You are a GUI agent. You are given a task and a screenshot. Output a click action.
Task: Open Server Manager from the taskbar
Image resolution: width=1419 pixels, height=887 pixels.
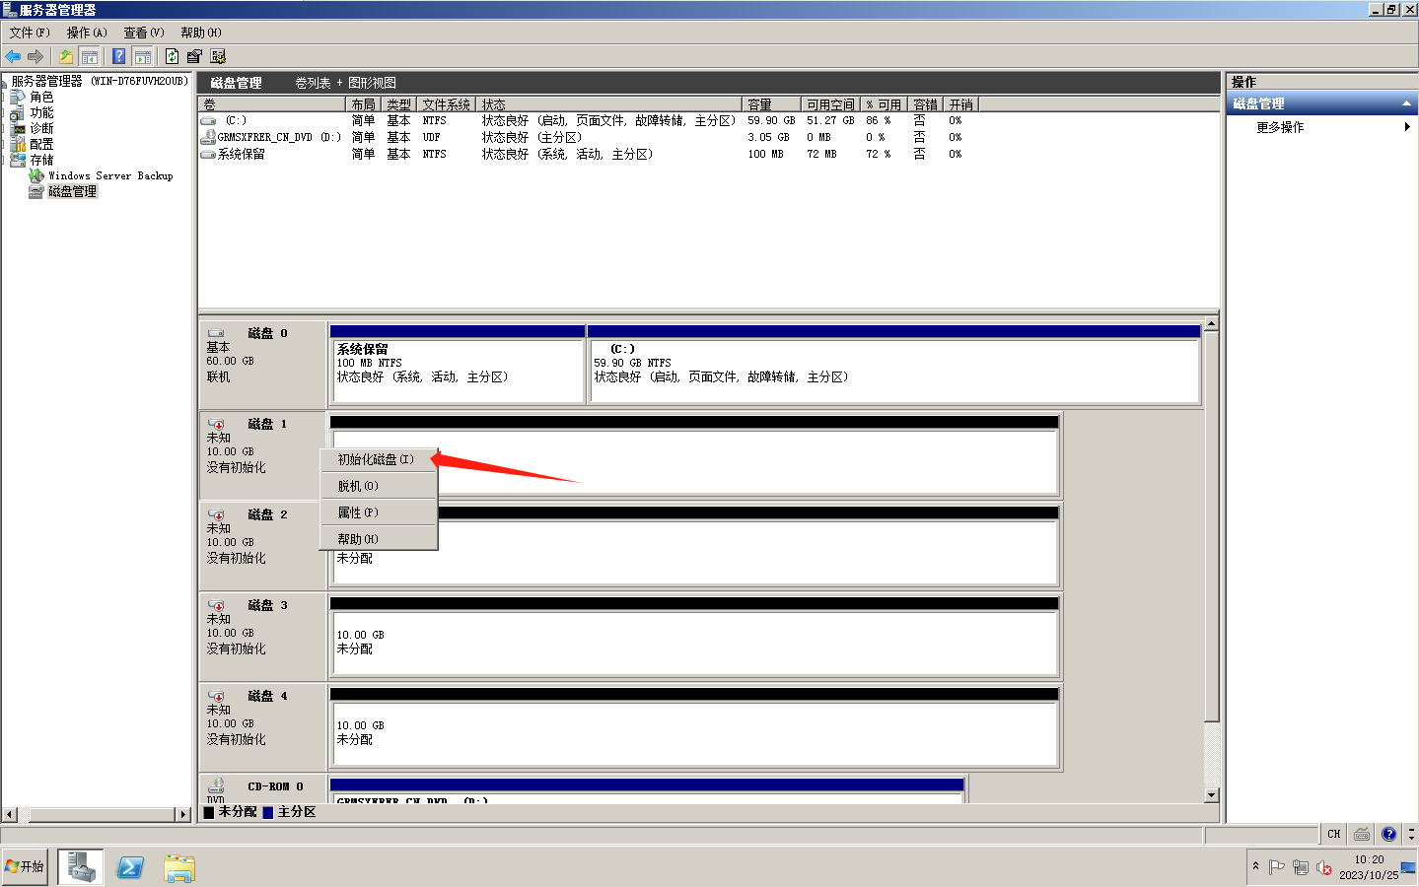click(x=81, y=867)
